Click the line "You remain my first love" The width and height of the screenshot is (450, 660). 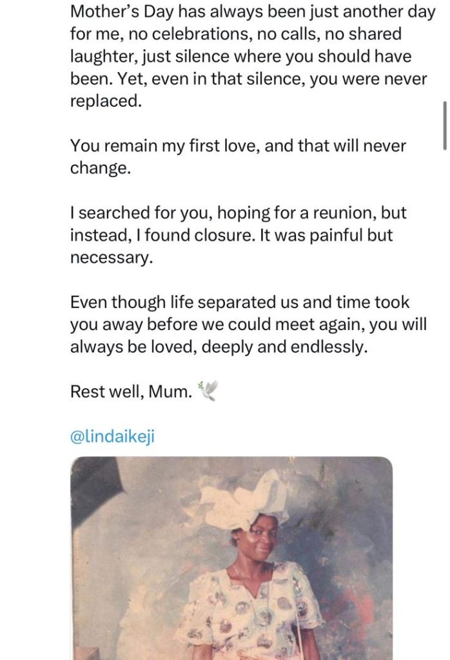point(238,146)
